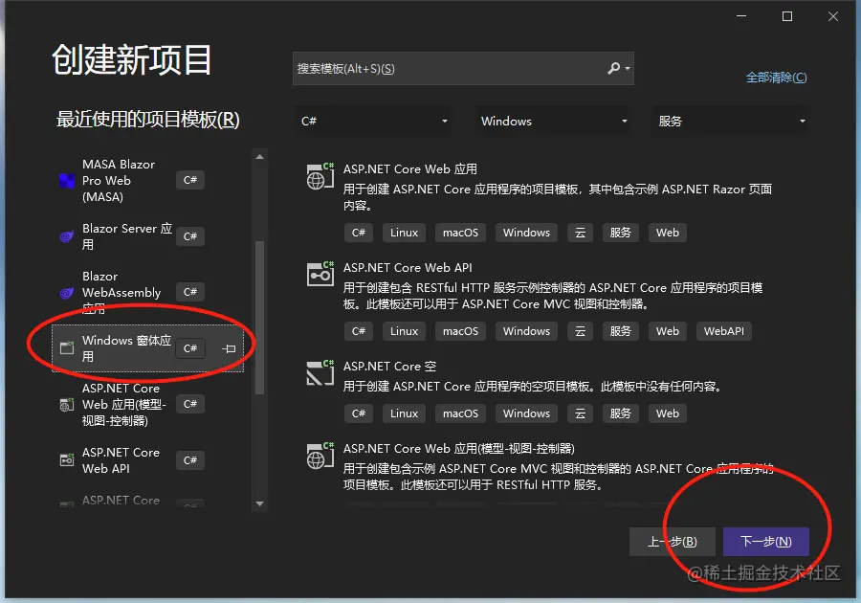
Task: Select the MASA Blazor Pro Web template icon
Action: tap(67, 181)
